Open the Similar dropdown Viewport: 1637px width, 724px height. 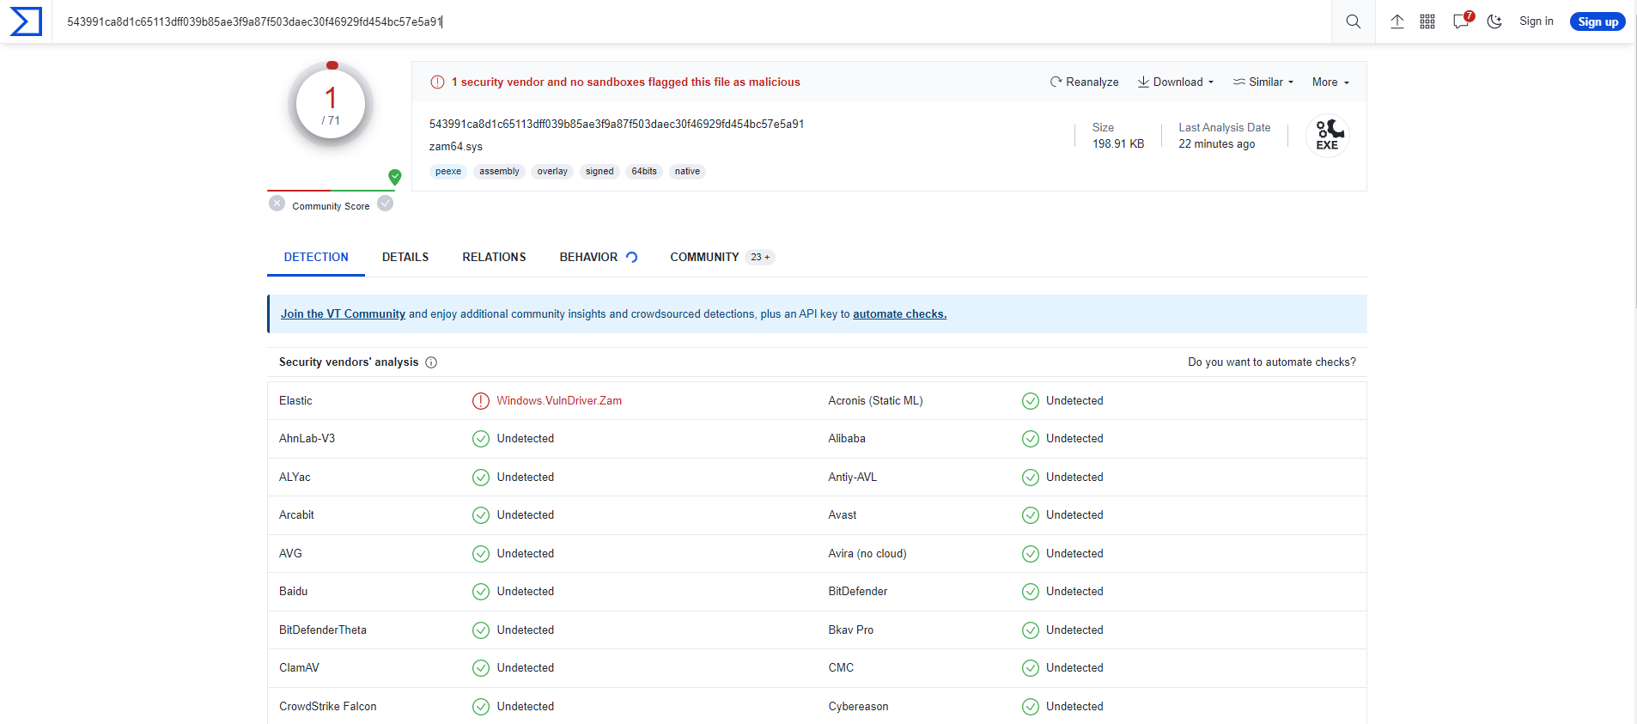1263,82
